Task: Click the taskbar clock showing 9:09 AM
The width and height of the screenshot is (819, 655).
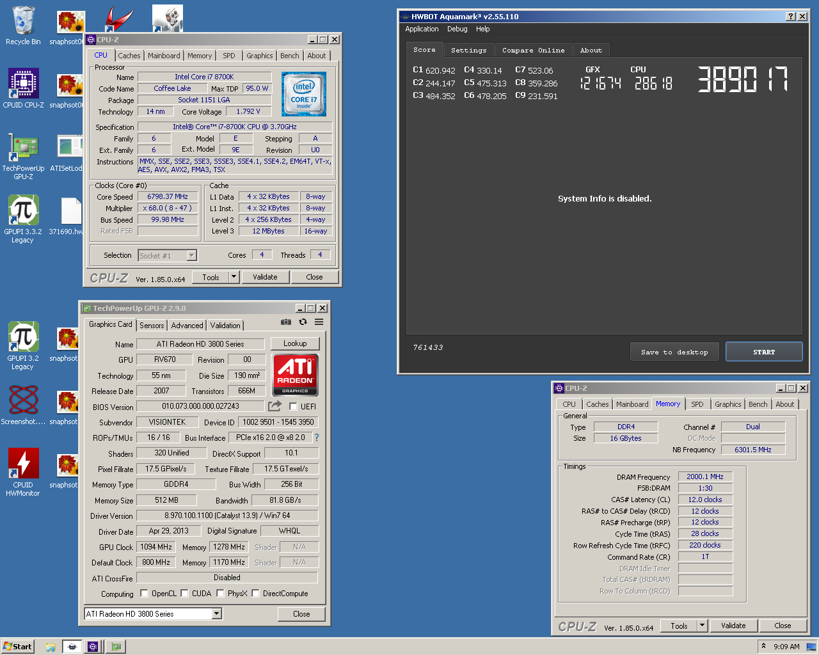Action: [x=786, y=647]
